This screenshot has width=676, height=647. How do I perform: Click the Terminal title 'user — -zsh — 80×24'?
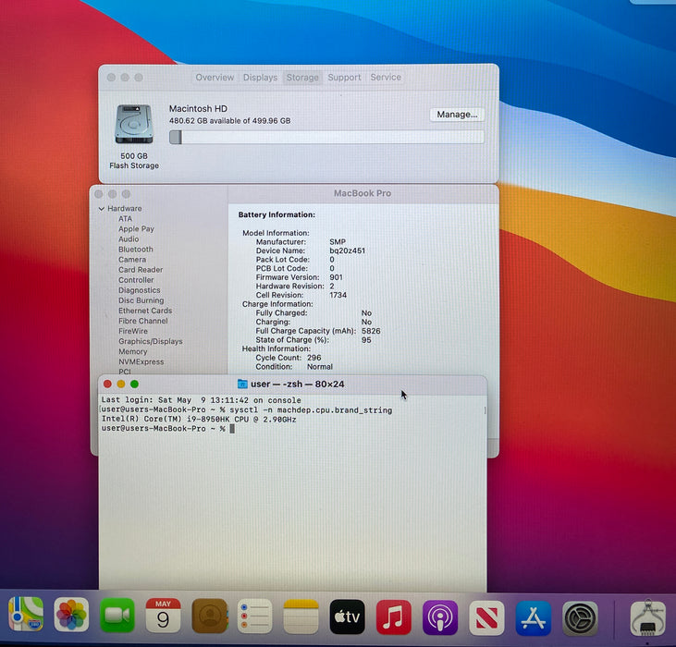pos(298,385)
